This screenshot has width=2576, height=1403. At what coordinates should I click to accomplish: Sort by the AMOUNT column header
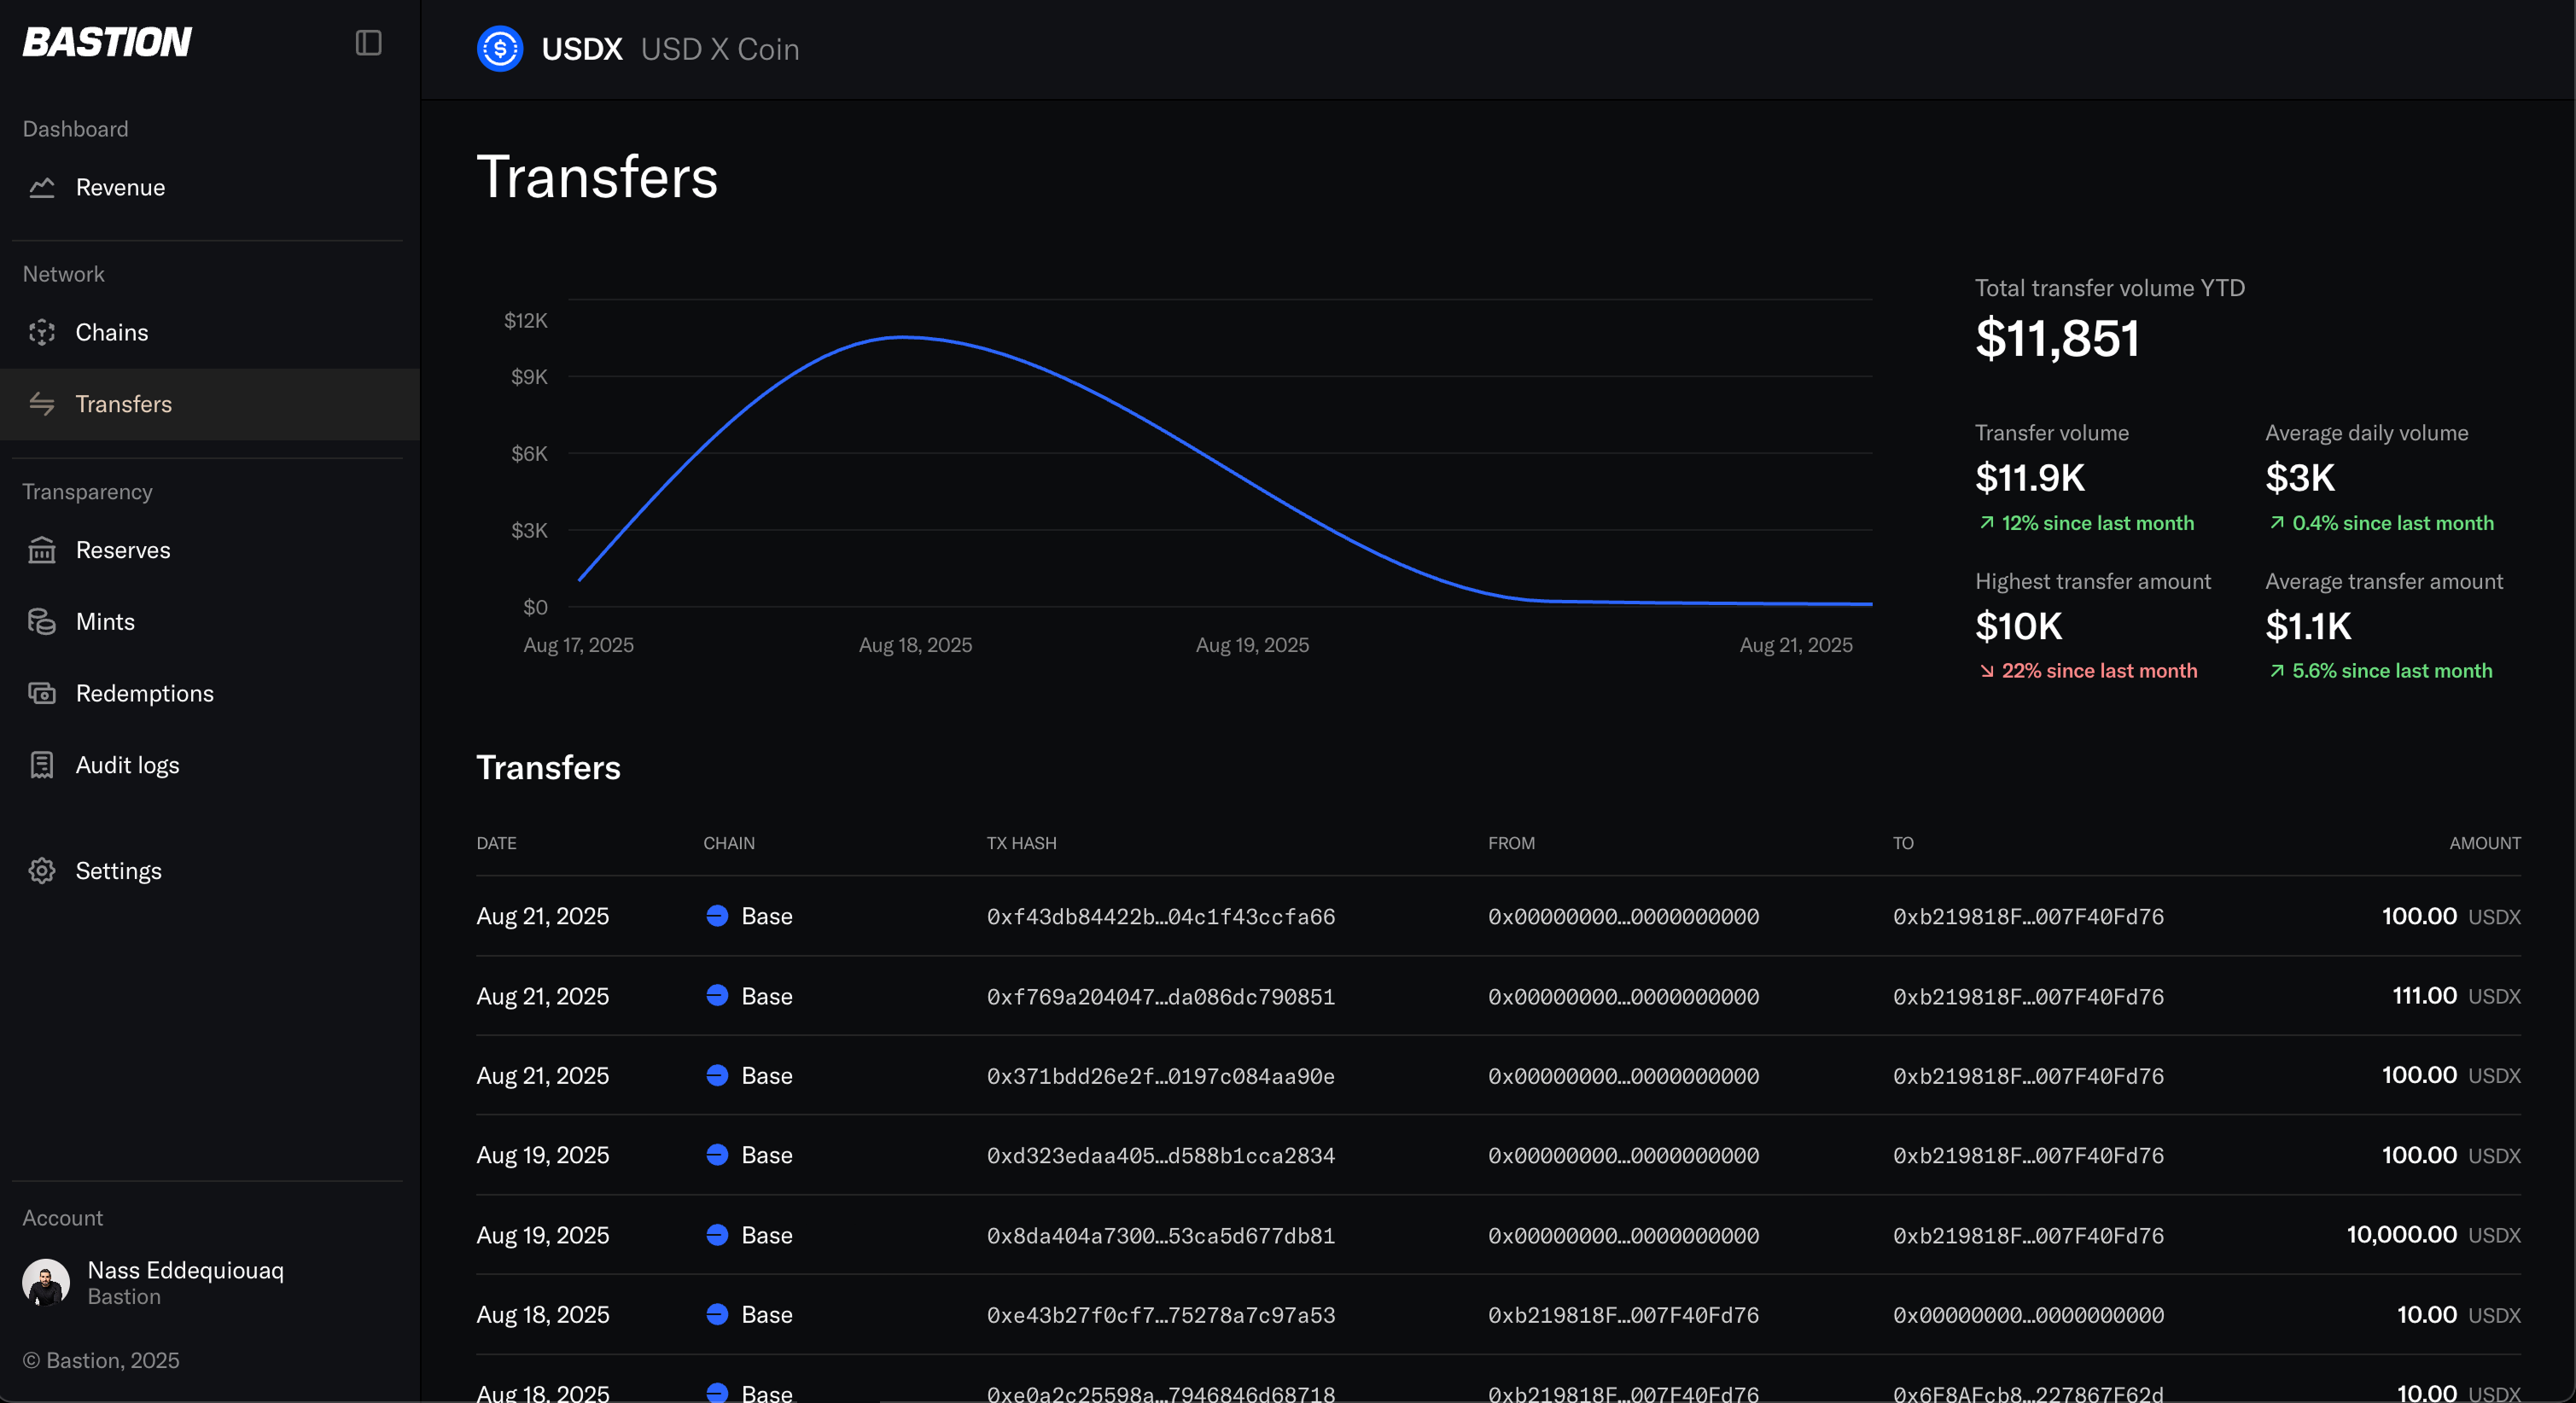coord(2485,843)
